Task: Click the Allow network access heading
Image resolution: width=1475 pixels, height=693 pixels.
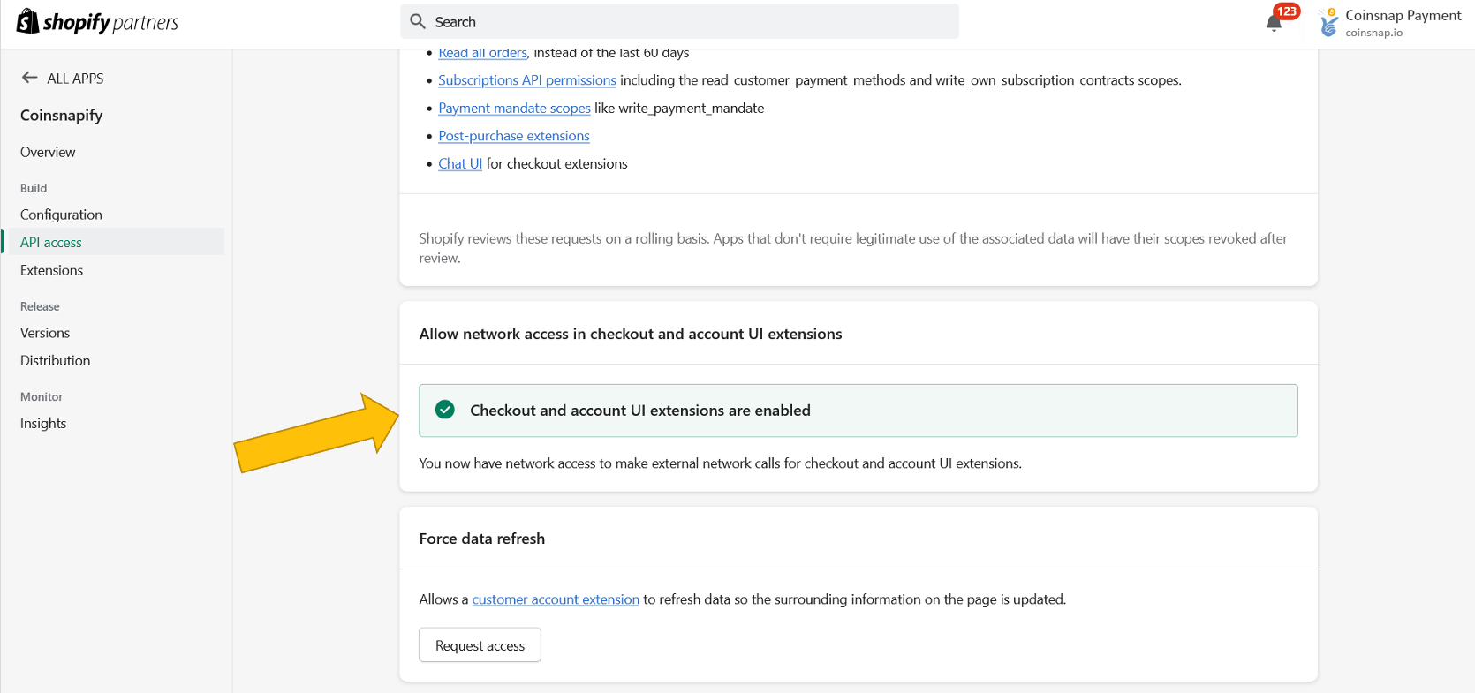Action: [x=631, y=334]
